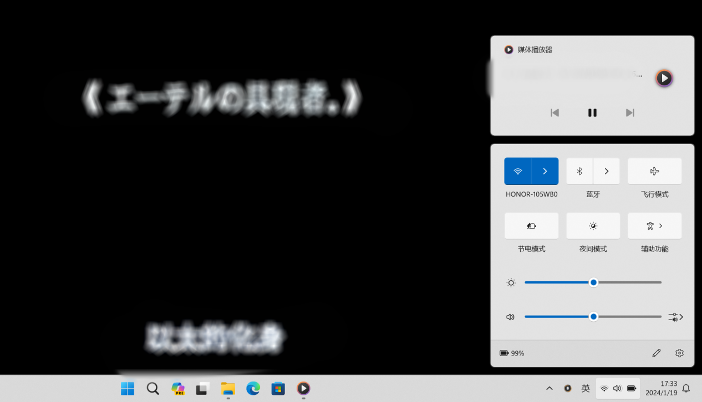Click the 99% battery indicator
This screenshot has height=402, width=702.
coord(512,353)
